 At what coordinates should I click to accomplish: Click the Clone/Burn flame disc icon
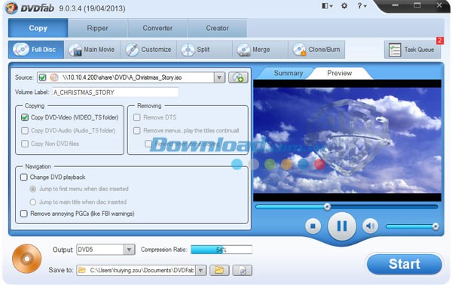tap(300, 50)
